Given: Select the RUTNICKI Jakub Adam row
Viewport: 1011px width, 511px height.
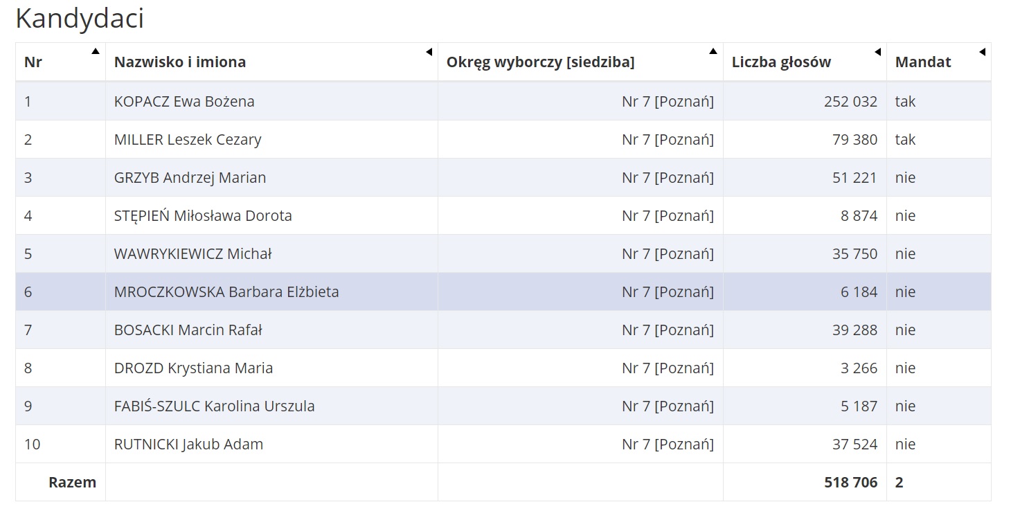Looking at the screenshot, I should 188,445.
